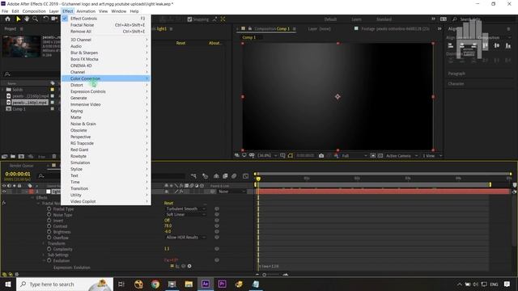Screen dimensions: 518x291
Task: Toggle visibility eye of the light layer
Action: click(x=4, y=192)
